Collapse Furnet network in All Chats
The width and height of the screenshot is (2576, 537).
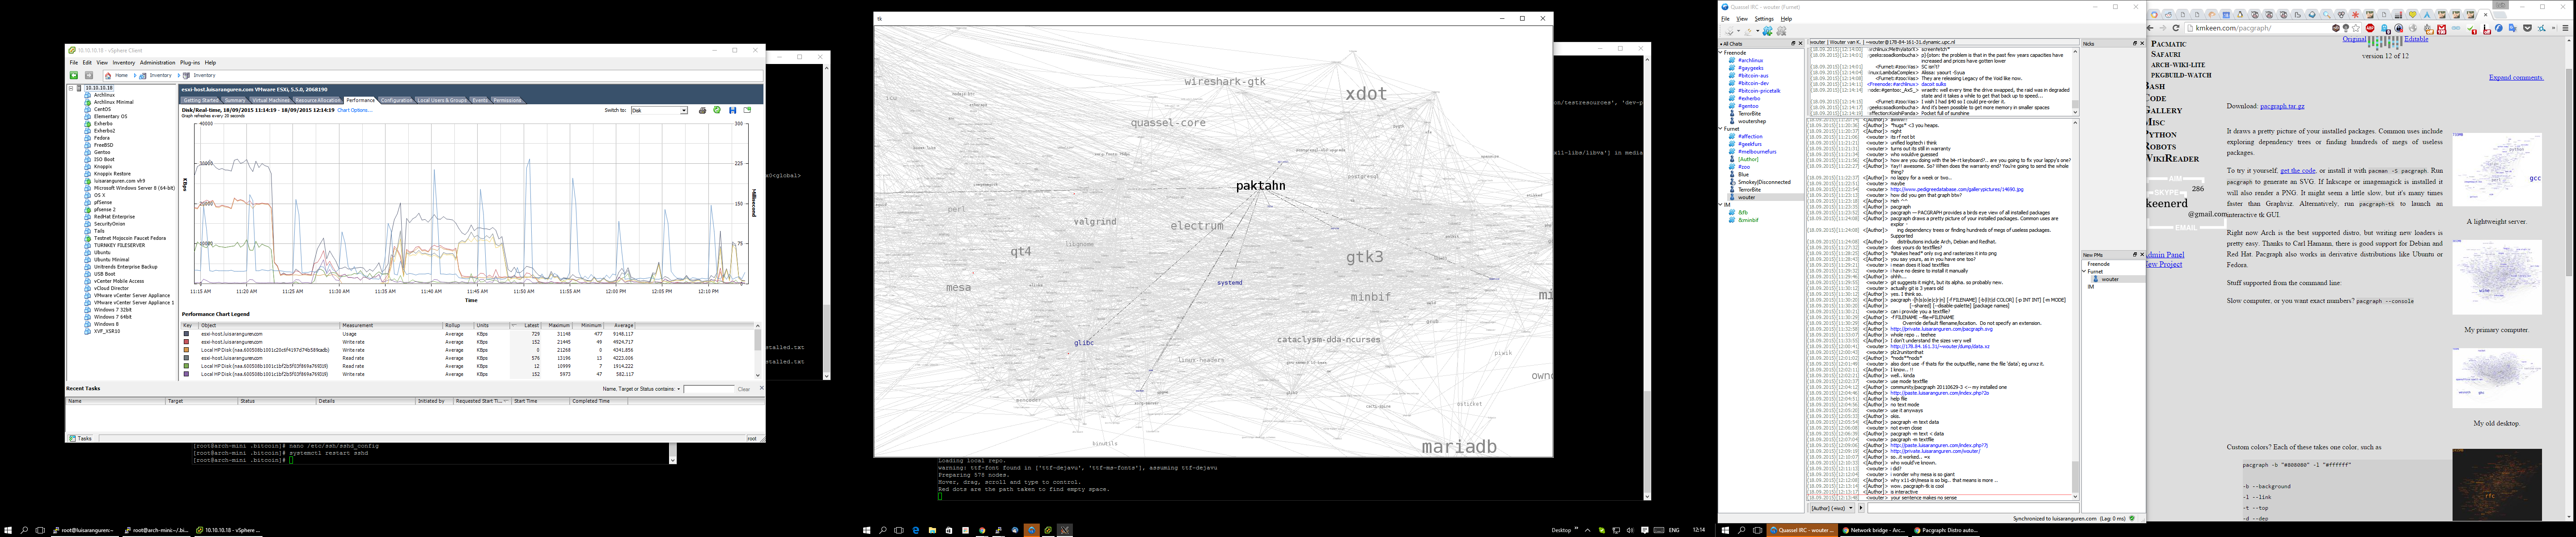[1721, 129]
